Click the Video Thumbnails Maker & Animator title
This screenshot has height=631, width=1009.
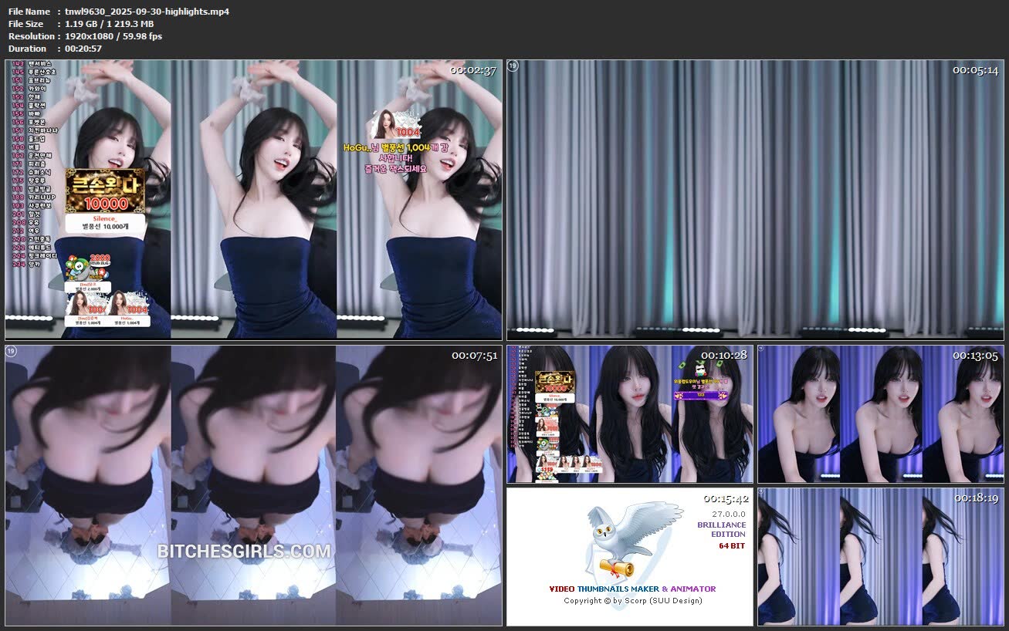pos(632,589)
